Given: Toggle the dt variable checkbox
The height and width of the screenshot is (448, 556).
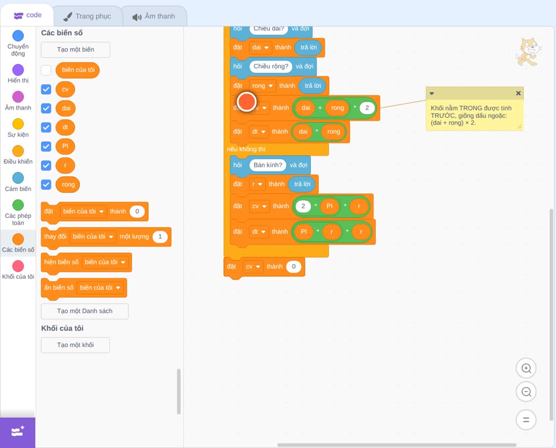Looking at the screenshot, I should [x=46, y=127].
